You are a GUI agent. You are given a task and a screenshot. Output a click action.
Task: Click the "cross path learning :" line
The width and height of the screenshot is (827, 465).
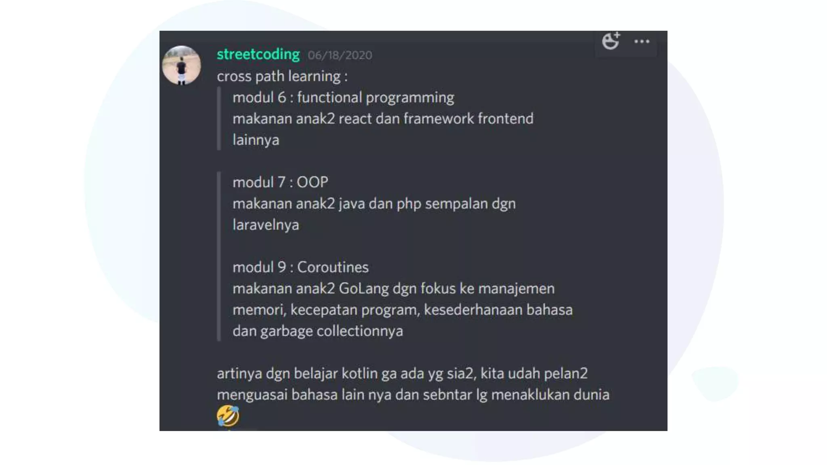coord(282,76)
